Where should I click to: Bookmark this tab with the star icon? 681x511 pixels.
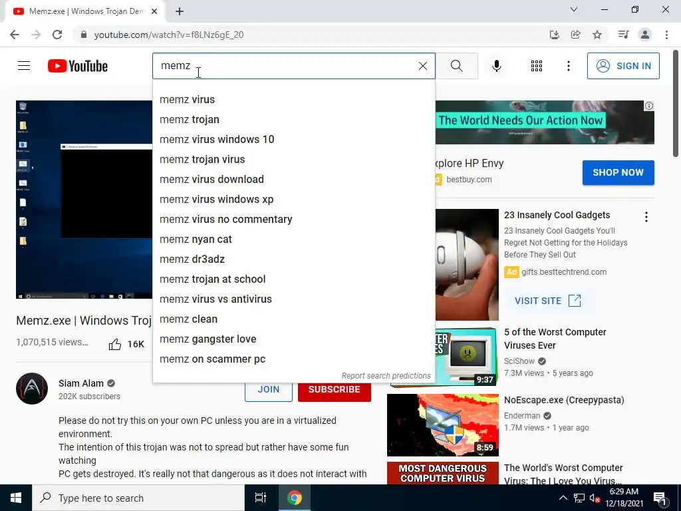pyautogui.click(x=597, y=35)
